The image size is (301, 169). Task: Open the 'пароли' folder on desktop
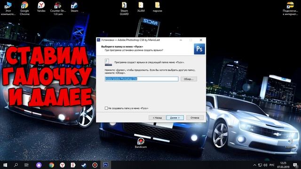pyautogui.click(x=158, y=7)
